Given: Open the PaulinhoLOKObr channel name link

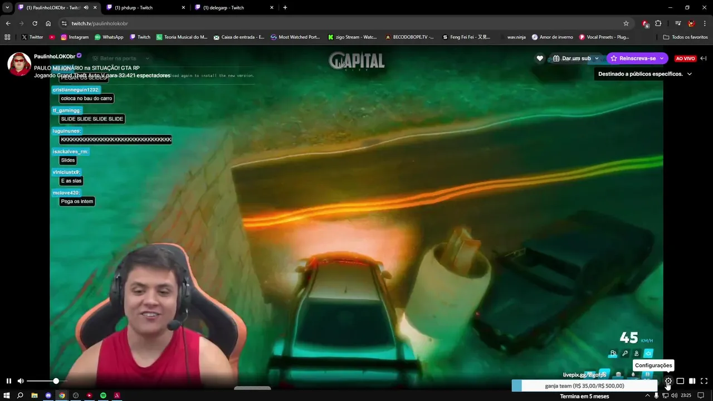Looking at the screenshot, I should click(x=55, y=56).
